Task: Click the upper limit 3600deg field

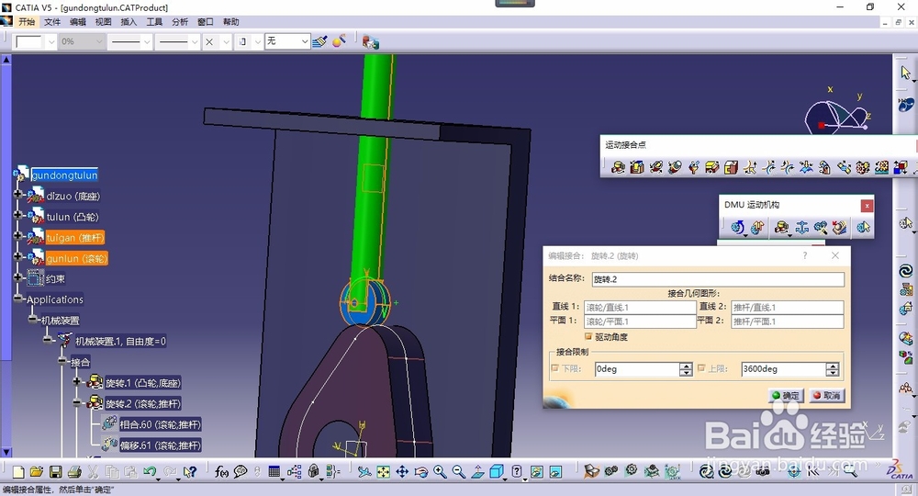Action: [x=783, y=369]
